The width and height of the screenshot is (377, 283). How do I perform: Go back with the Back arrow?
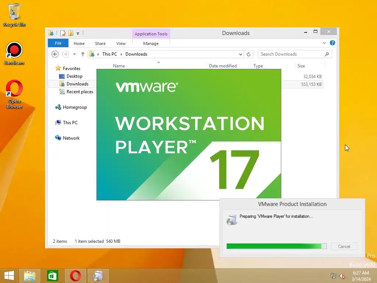click(55, 54)
